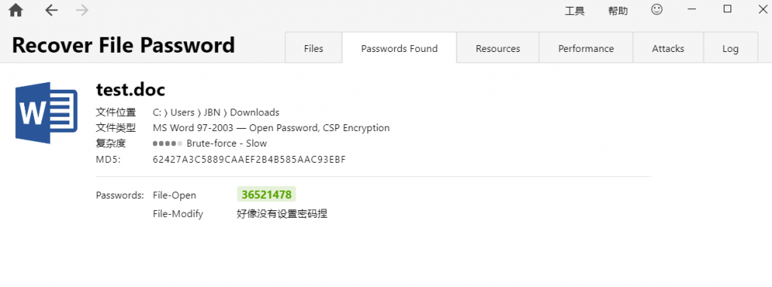
Task: View the Log tab
Action: 731,48
